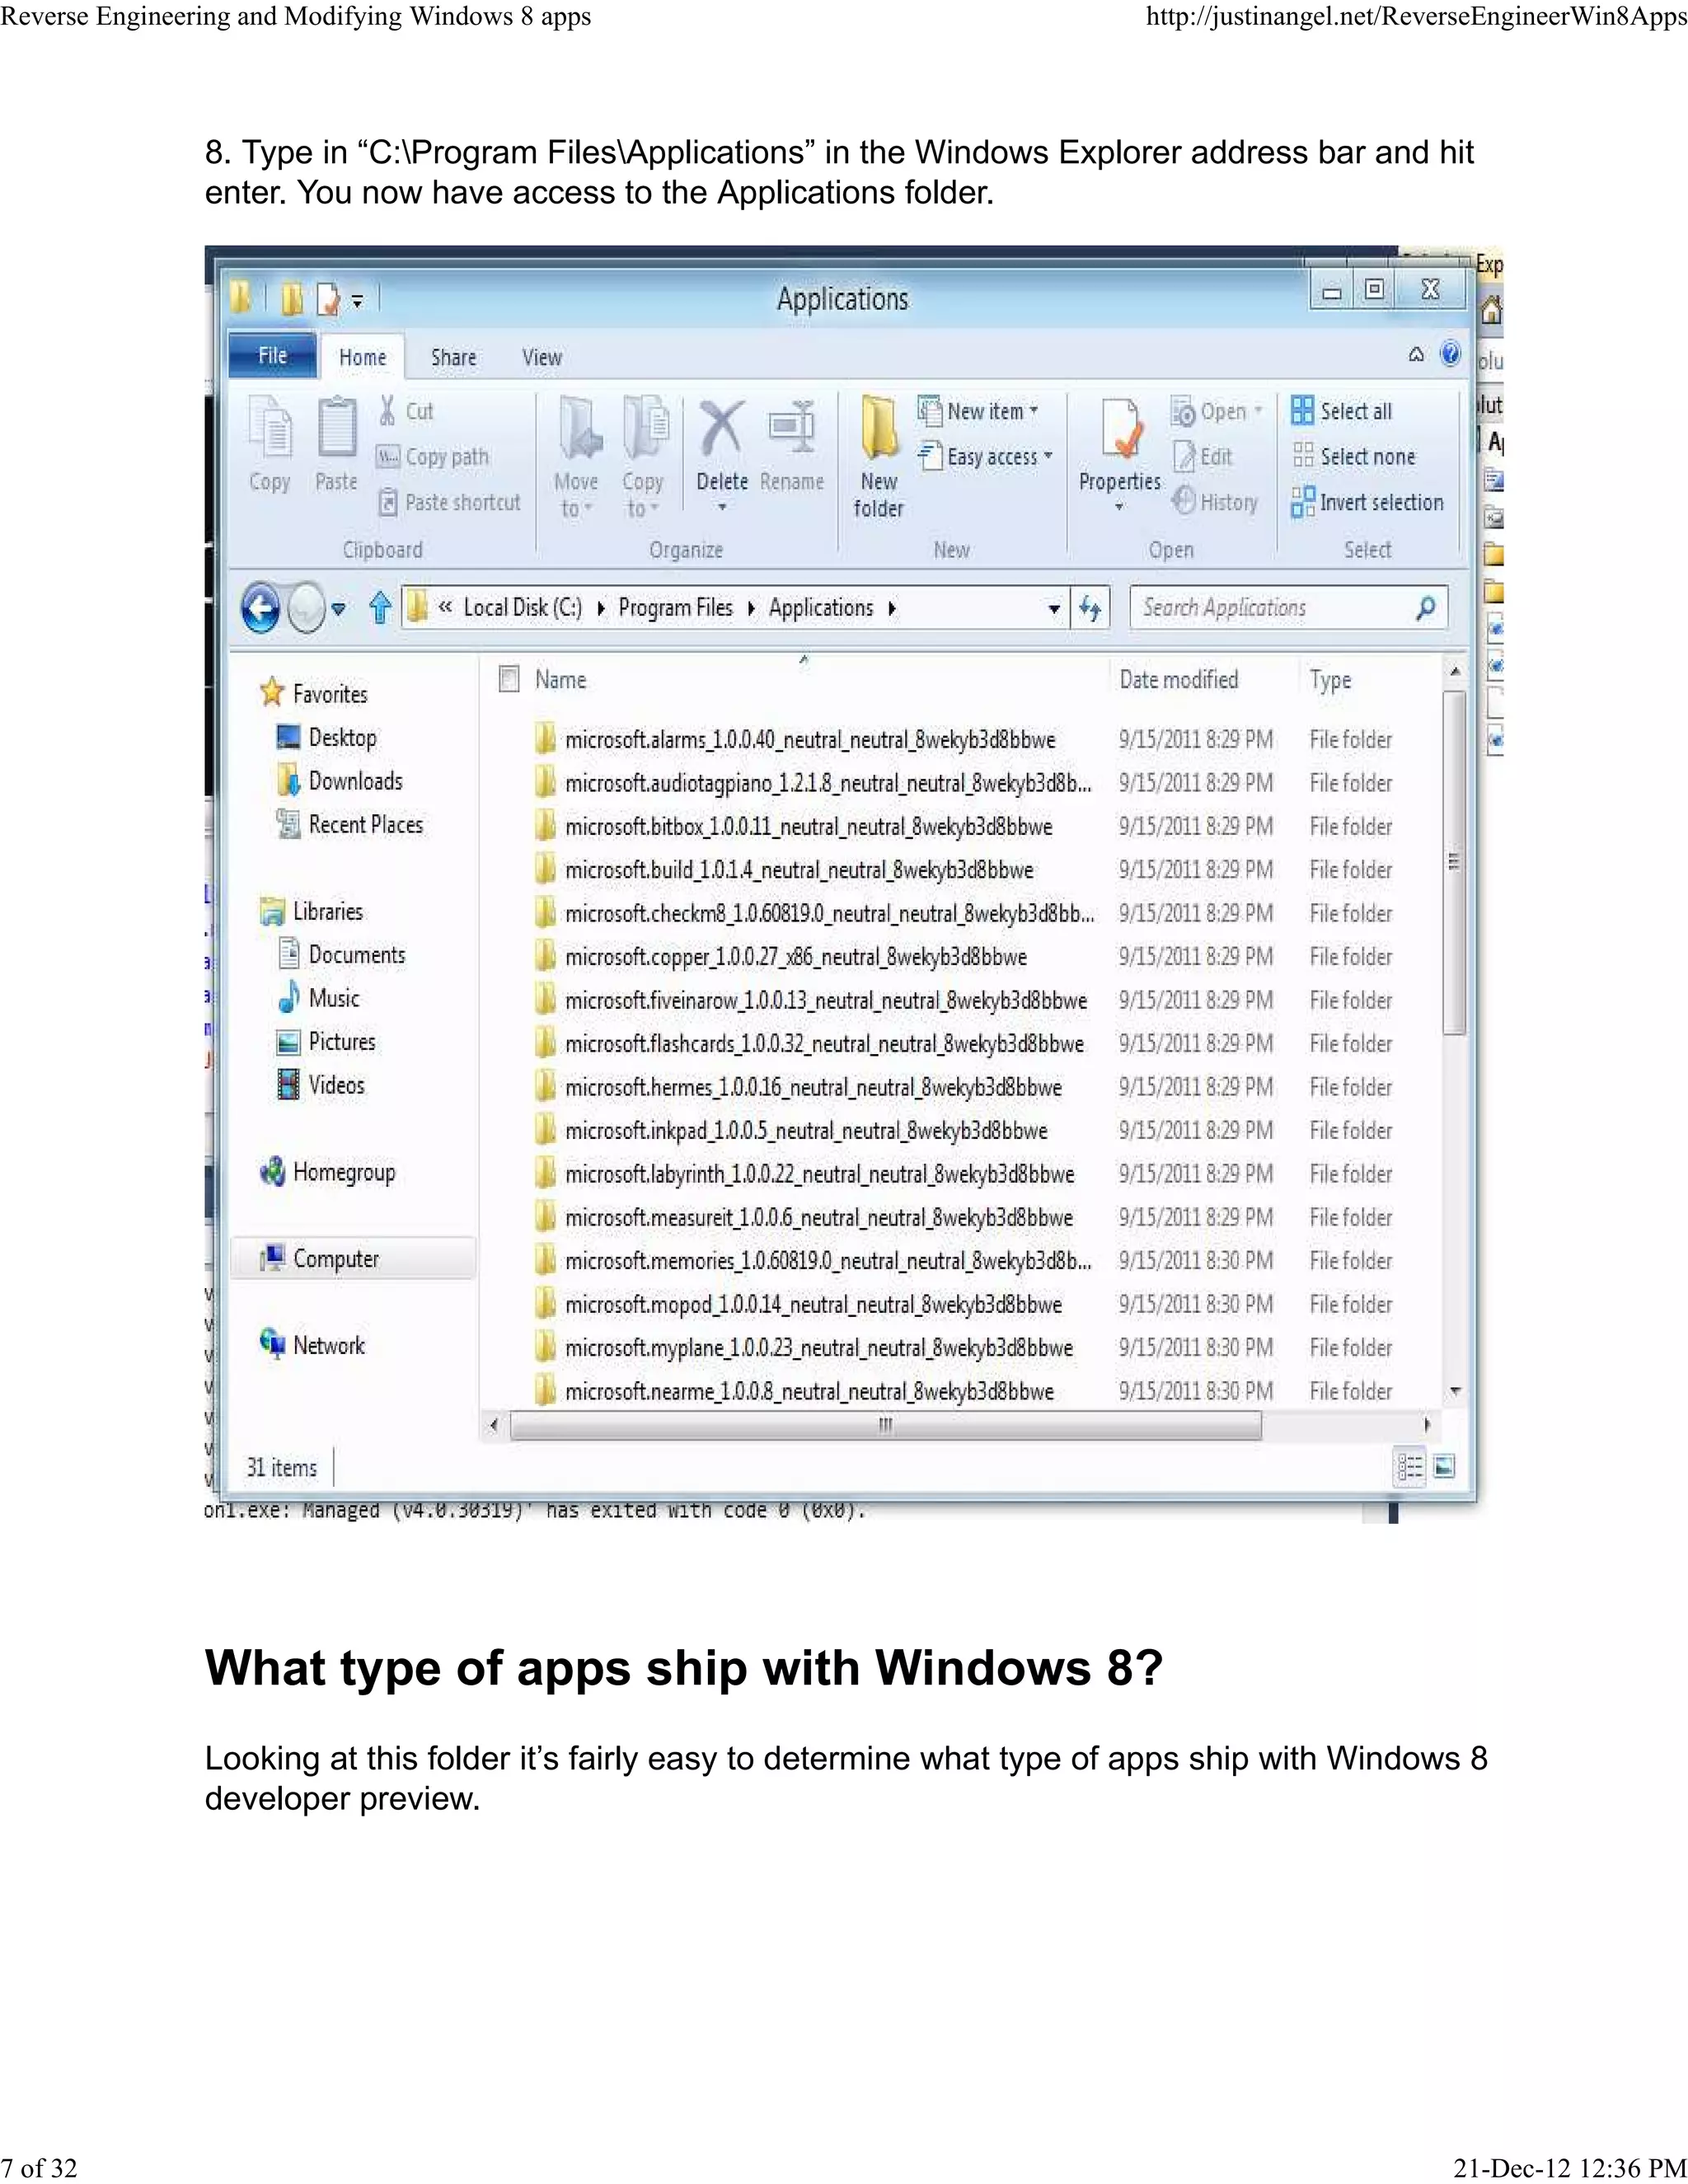Screen dimensions: 1688x2184
Task: Open Network in navigation pane
Action: click(x=312, y=1346)
